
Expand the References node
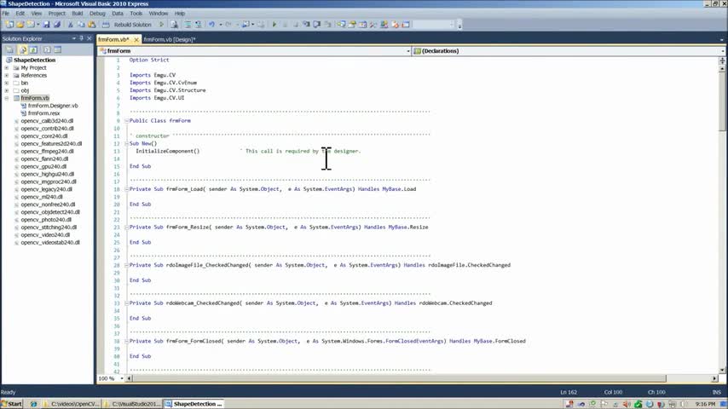[x=7, y=75]
